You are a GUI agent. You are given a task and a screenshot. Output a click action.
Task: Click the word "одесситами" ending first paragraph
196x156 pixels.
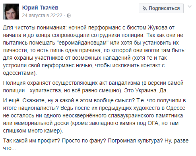[18, 73]
